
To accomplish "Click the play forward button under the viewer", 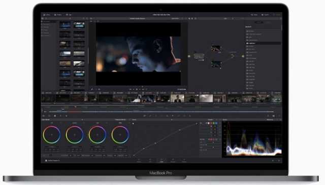I will pos(140,89).
